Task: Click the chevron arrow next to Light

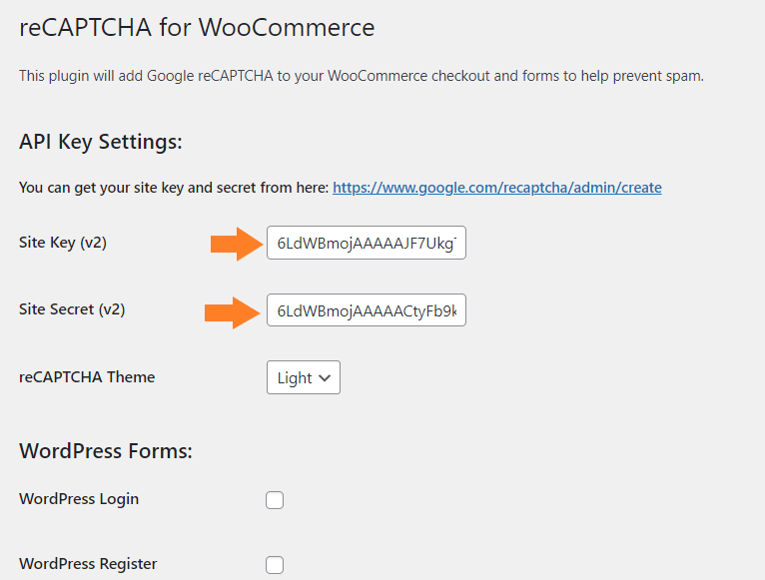Action: 325,378
